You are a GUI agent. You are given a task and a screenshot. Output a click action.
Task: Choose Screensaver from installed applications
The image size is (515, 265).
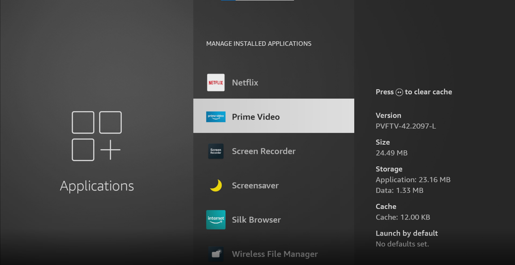[274, 186]
